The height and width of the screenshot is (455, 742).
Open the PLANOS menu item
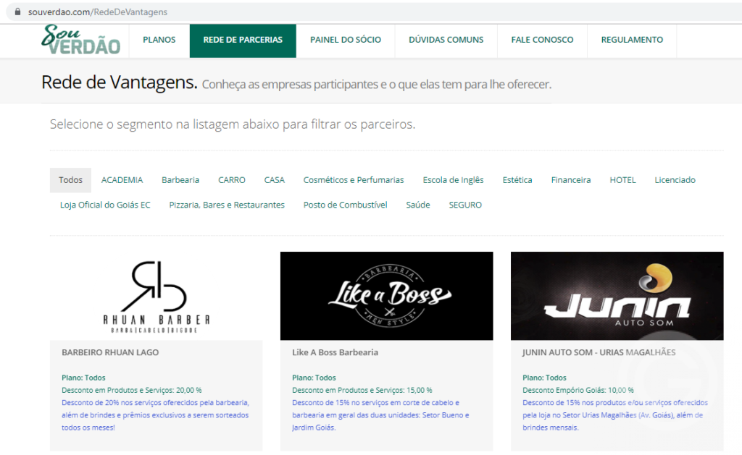[159, 41]
